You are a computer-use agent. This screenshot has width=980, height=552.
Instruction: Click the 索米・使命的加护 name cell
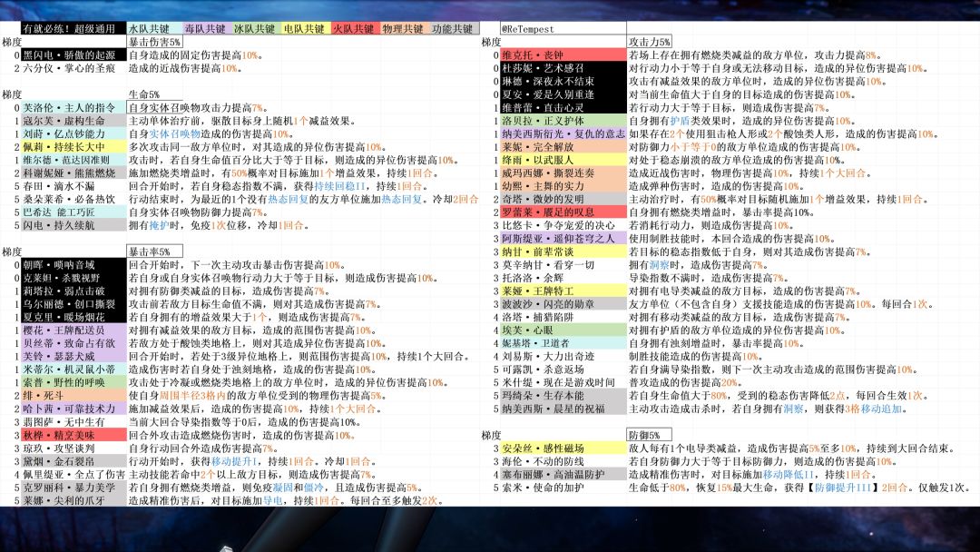tap(563, 487)
